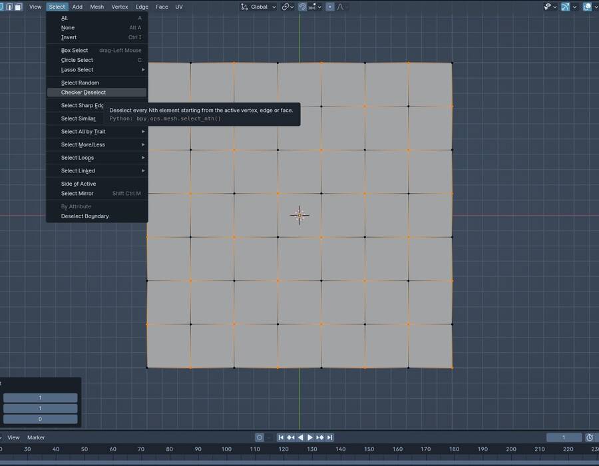
Task: Click frame 100 on the timeline ruler
Action: (226, 449)
